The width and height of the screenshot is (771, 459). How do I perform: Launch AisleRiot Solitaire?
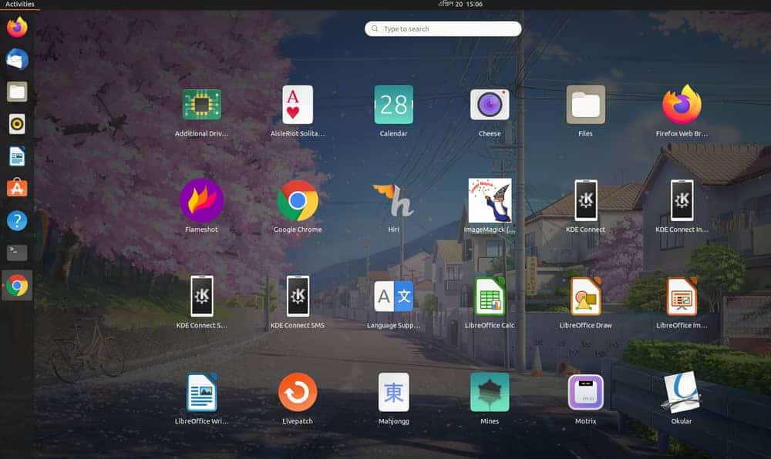(x=298, y=105)
